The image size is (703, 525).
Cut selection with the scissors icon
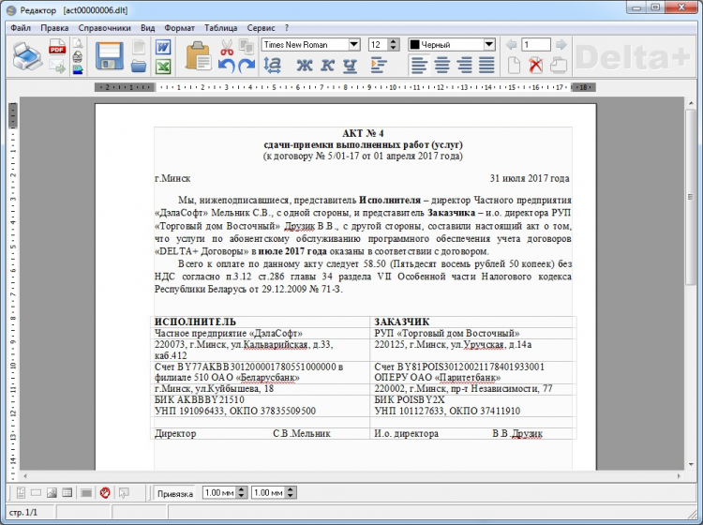pyautogui.click(x=227, y=47)
